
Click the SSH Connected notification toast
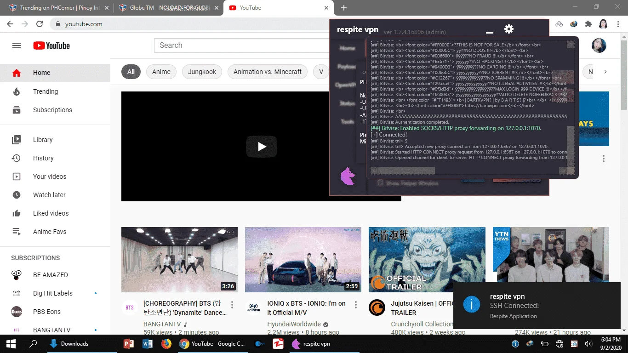pyautogui.click(x=537, y=306)
